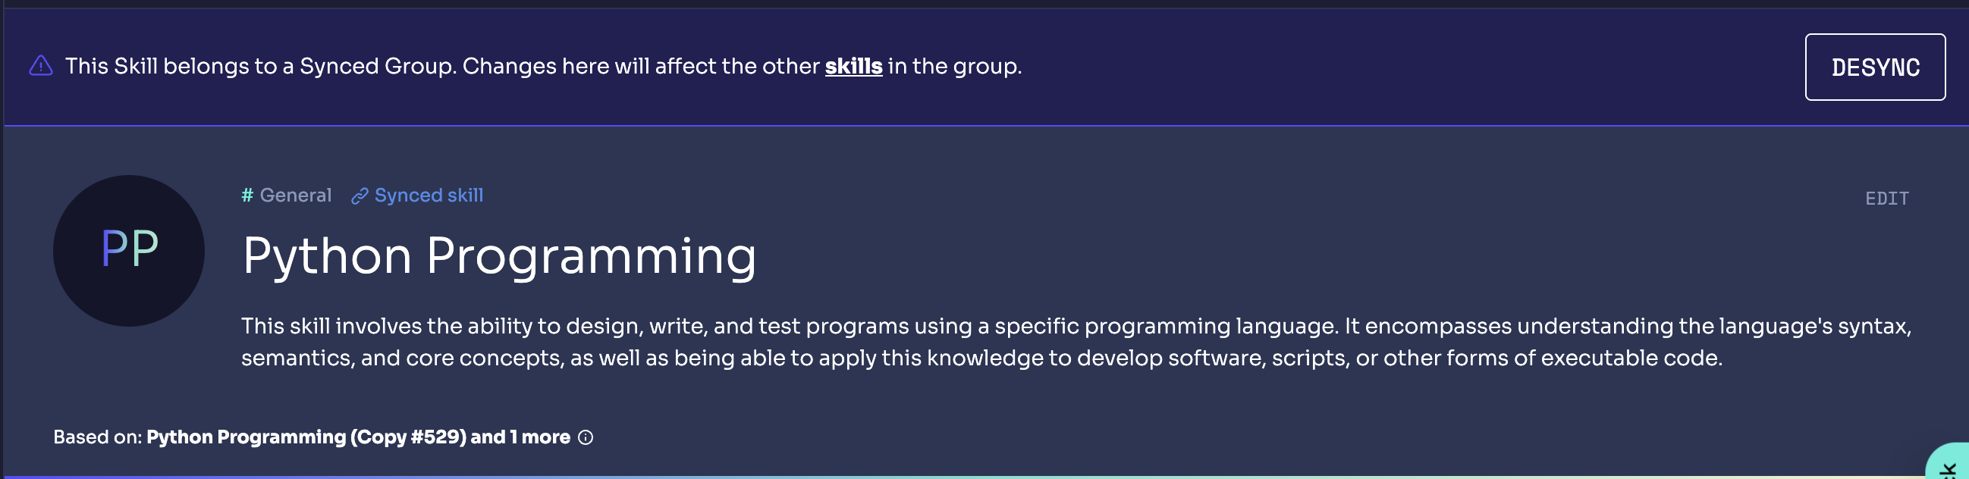Click the chain-link icon beside Synced skill

[x=360, y=196]
